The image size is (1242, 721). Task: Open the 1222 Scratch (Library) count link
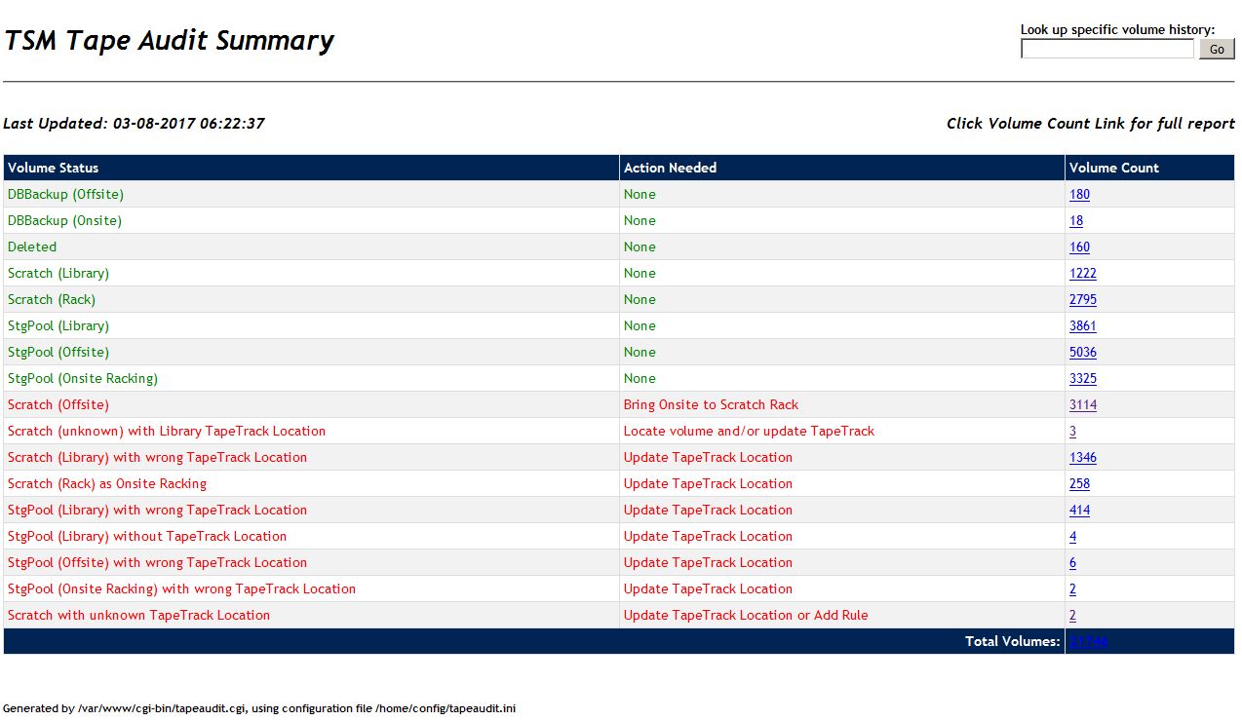click(1083, 274)
